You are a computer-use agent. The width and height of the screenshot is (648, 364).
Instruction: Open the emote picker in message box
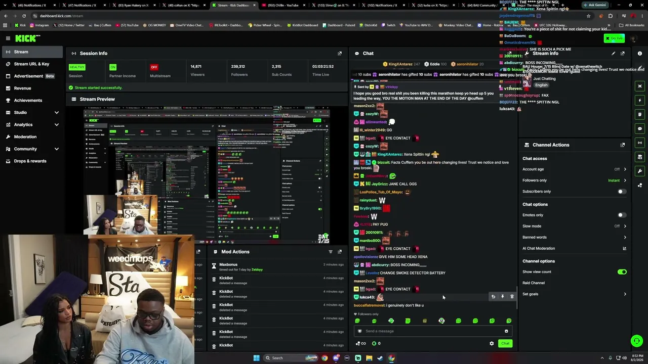pos(506,331)
